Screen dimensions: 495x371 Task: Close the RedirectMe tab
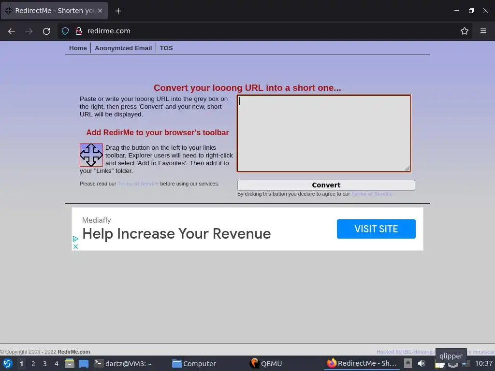(100, 11)
